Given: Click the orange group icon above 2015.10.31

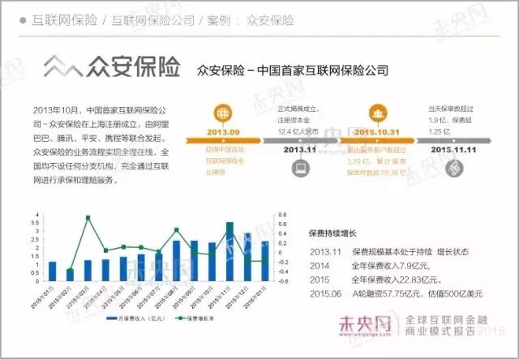Looking at the screenshot, I should [x=378, y=113].
